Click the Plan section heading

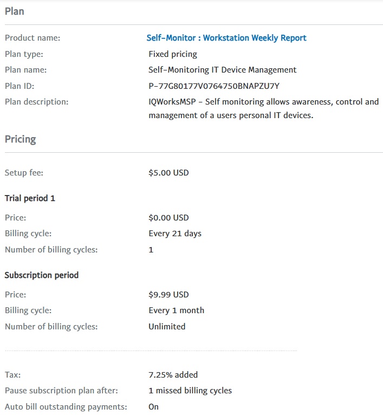point(15,11)
